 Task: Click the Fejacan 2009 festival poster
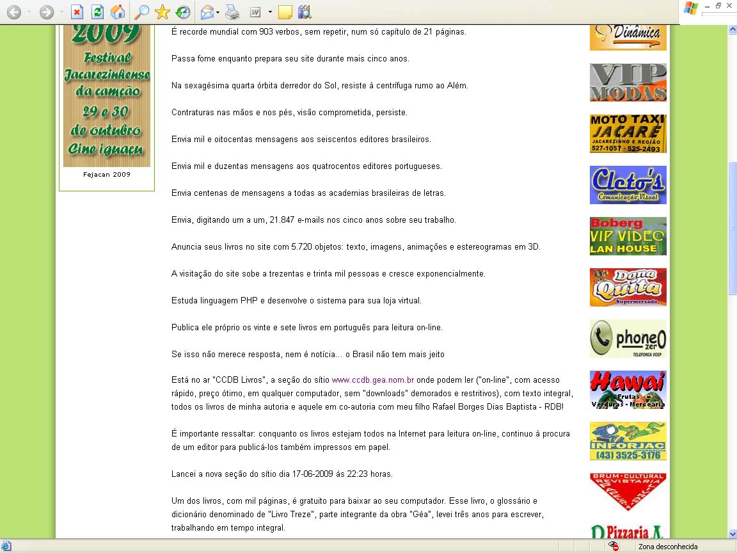[107, 96]
